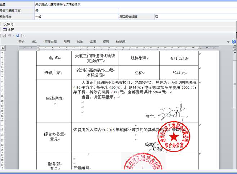237x174 pixels.
Task: Click the 全屏 full screen icon
Action: click(5, 29)
